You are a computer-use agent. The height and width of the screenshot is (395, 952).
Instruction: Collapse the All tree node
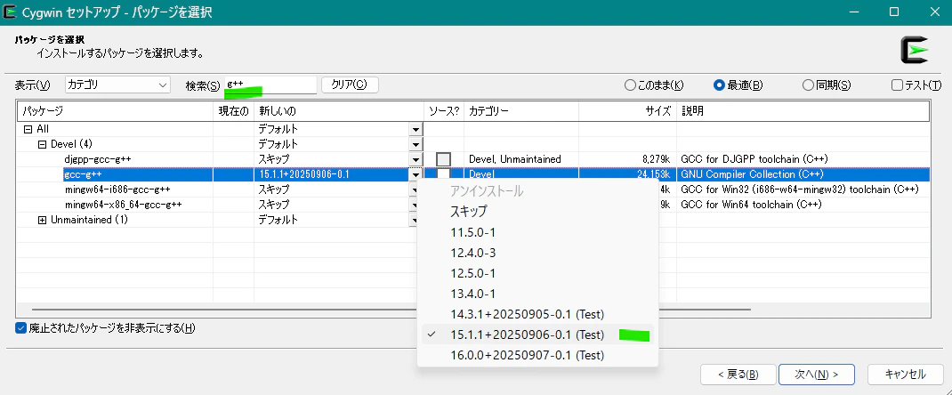point(28,129)
